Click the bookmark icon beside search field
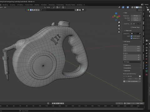The width and height of the screenshot is (150, 112). click(x=77, y=10)
